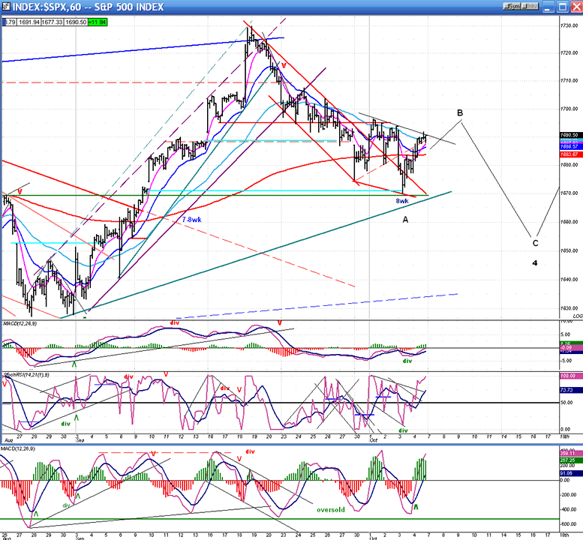Click the chart window icon at top-left

coord(7,7)
